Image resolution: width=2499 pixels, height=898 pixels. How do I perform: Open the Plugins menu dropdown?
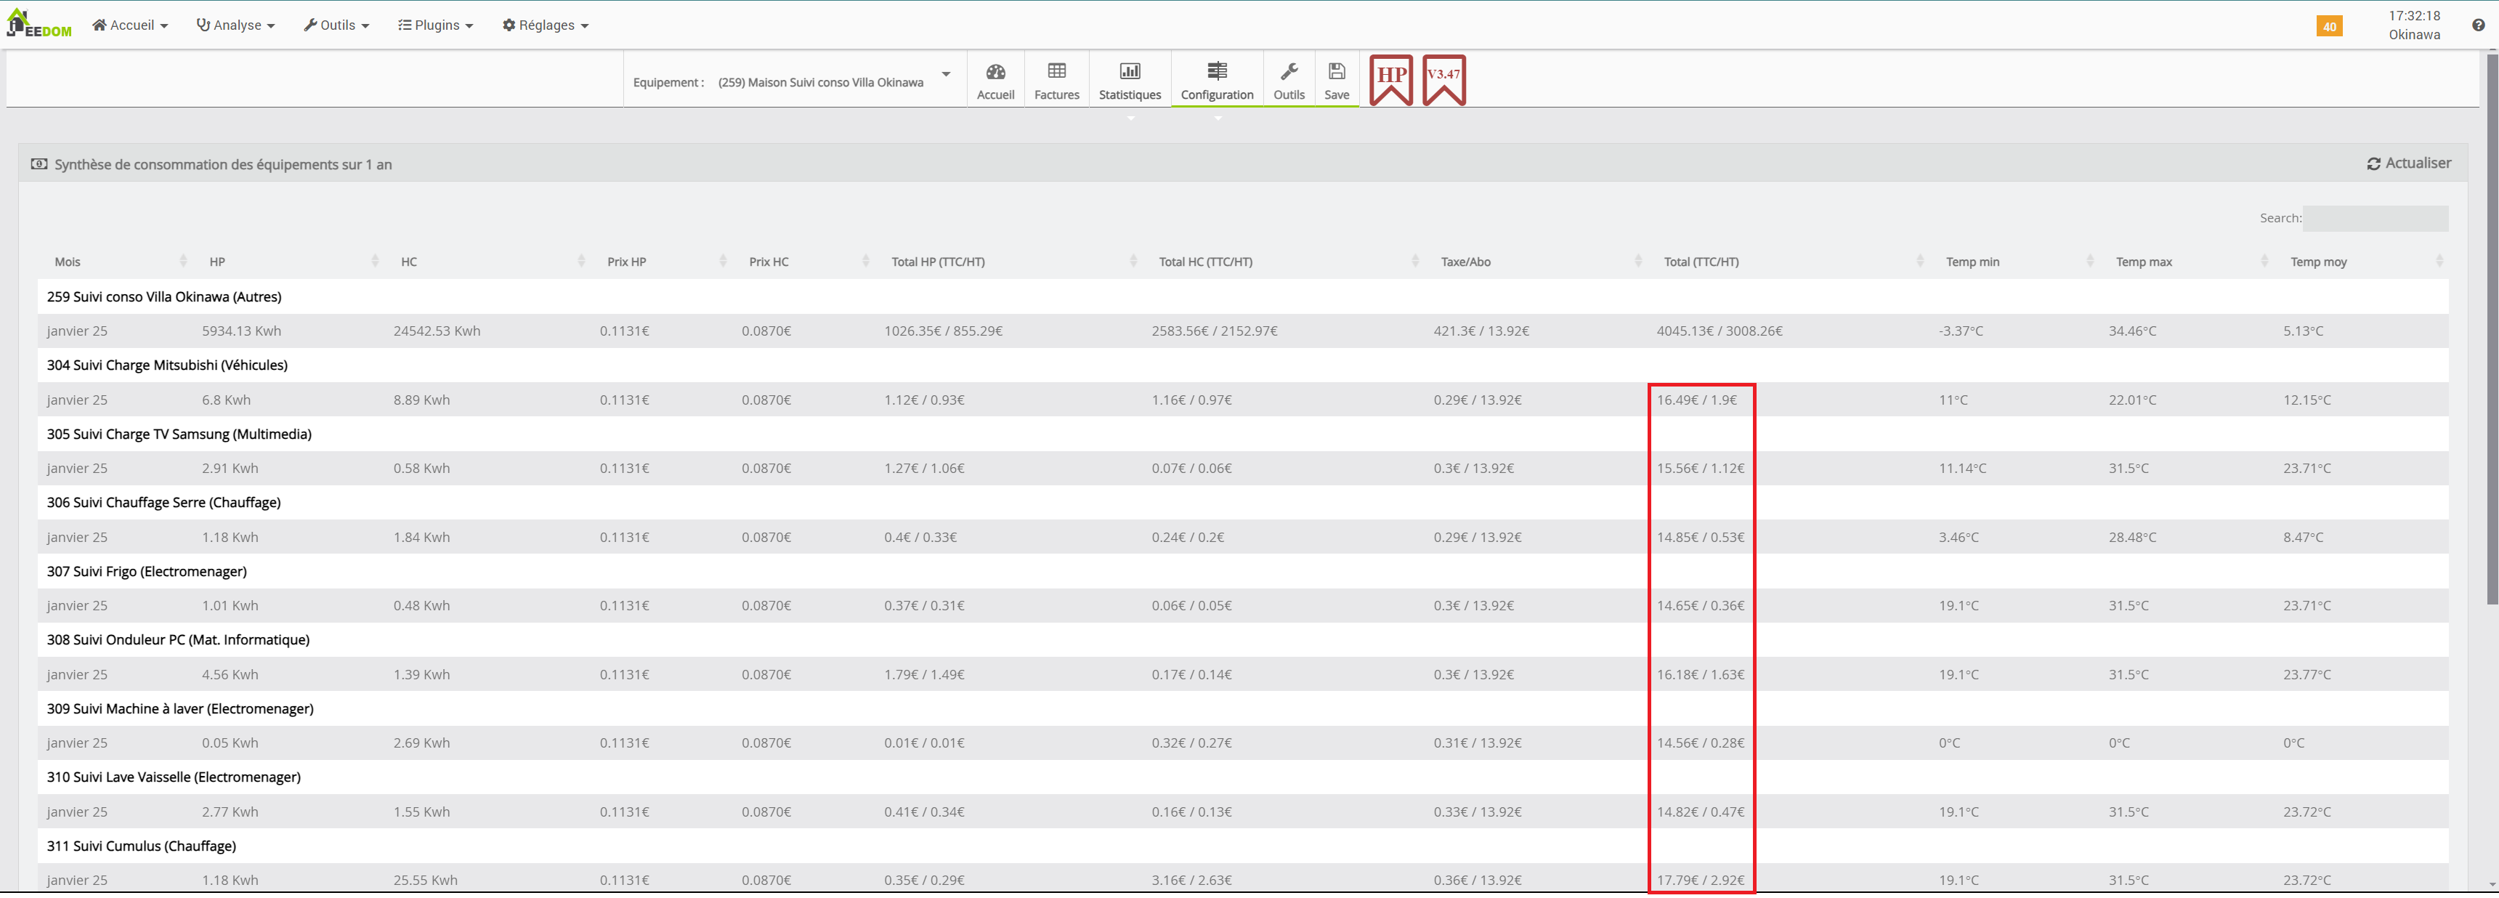point(436,25)
